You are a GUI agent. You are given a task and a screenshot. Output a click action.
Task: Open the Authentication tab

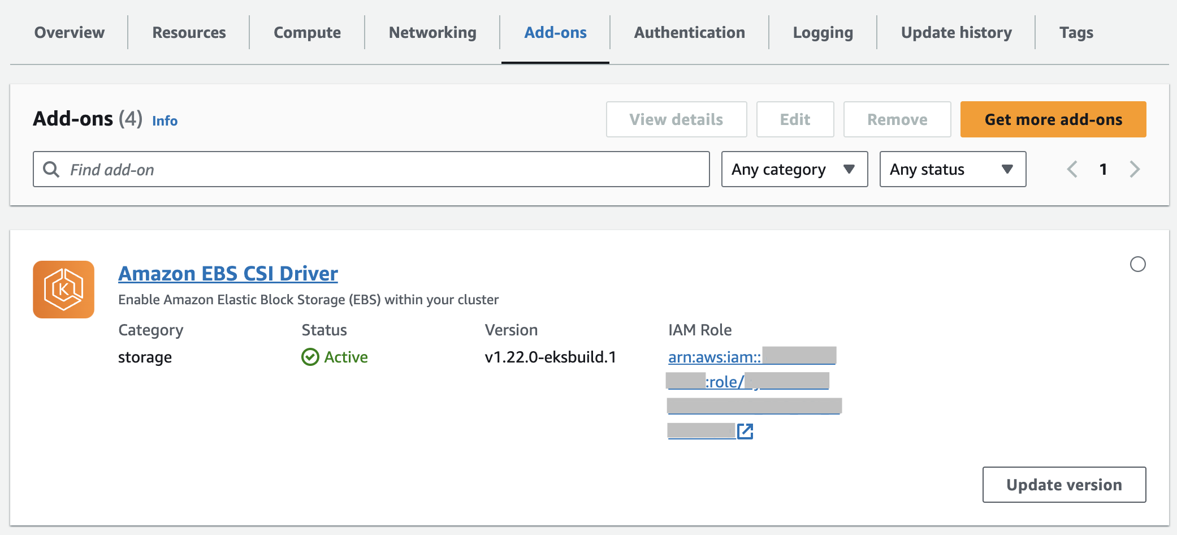point(689,33)
